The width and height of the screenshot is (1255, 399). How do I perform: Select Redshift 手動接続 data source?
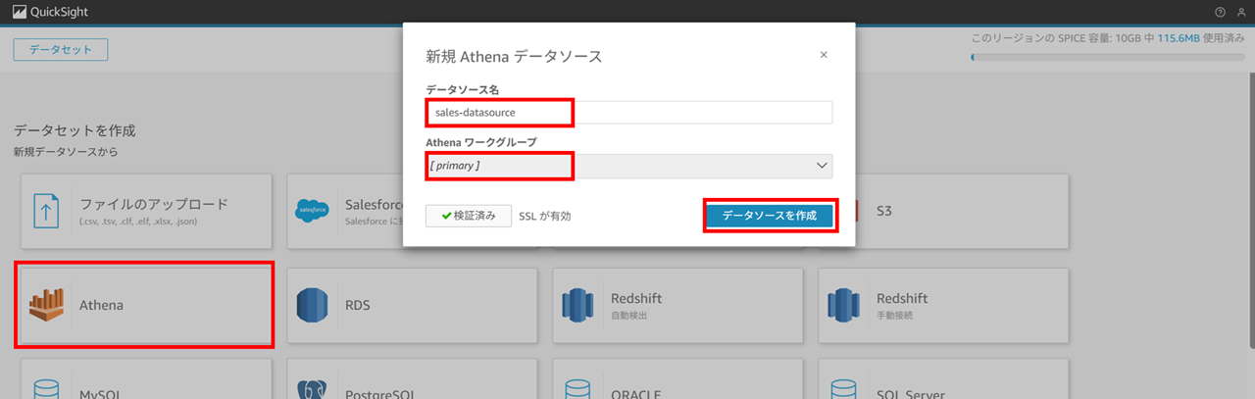pyautogui.click(x=943, y=305)
